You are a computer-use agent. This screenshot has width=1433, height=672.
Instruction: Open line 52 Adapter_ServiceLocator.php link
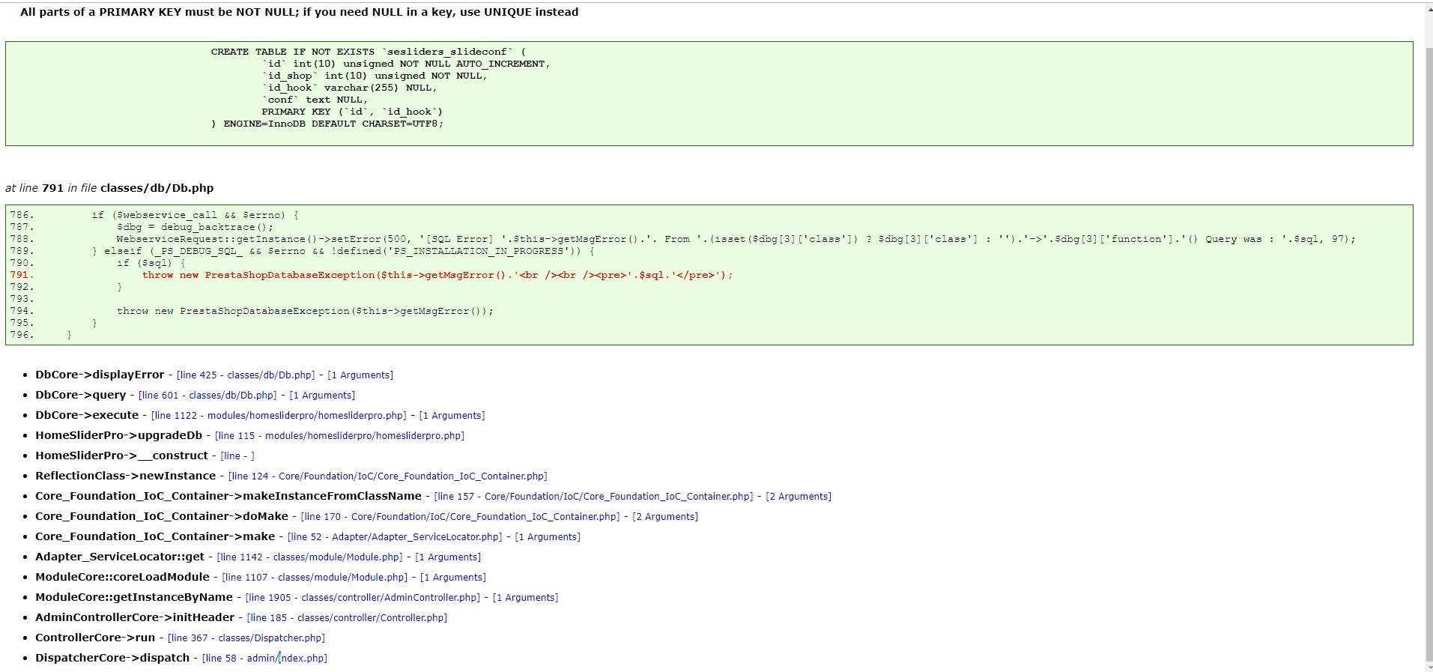point(395,536)
